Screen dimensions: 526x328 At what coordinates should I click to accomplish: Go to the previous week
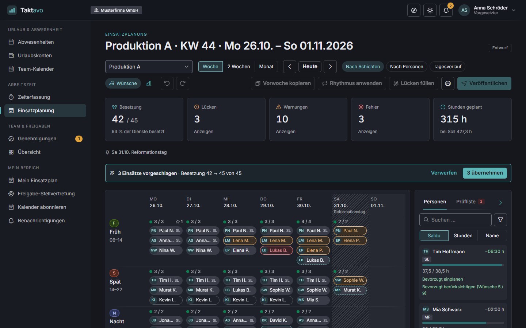pyautogui.click(x=290, y=67)
